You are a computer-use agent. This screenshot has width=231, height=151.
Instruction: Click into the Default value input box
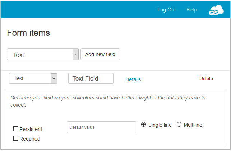[x=101, y=127]
